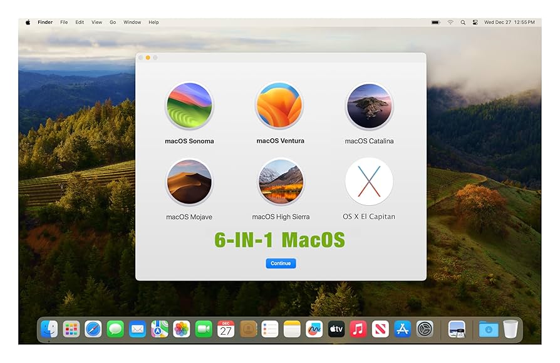Screen dimensions: 560x363
Task: Pick the macOS Catalina installer icon
Action: [x=370, y=106]
